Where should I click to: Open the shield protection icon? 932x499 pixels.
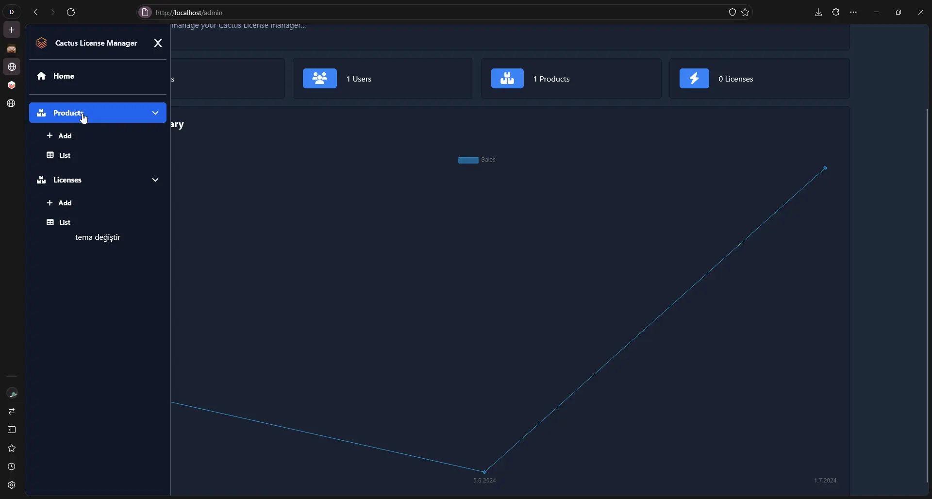click(732, 13)
